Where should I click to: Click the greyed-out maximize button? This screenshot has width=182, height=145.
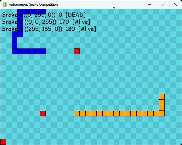click(162, 5)
